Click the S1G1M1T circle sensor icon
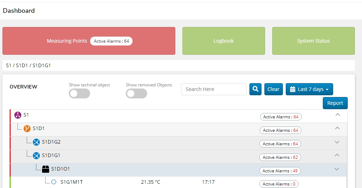The height and width of the screenshot is (188, 362). click(x=54, y=182)
